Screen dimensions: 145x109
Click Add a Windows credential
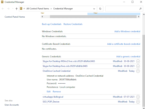(x=127, y=31)
